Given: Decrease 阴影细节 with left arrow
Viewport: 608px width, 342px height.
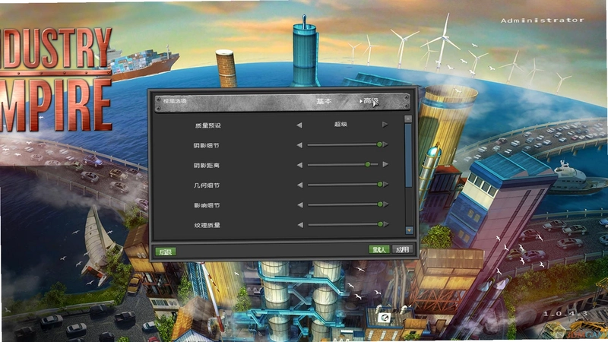Looking at the screenshot, I should click(x=299, y=145).
